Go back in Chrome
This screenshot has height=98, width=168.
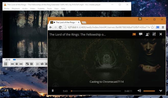(x=51, y=27)
